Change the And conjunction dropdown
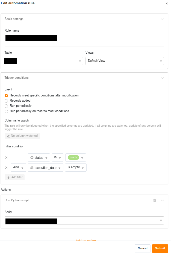This screenshot has width=171, height=255. point(18,168)
